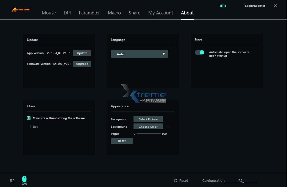This screenshot has width=287, height=187.
Task: Switch to the Mouse tab
Action: click(x=49, y=13)
